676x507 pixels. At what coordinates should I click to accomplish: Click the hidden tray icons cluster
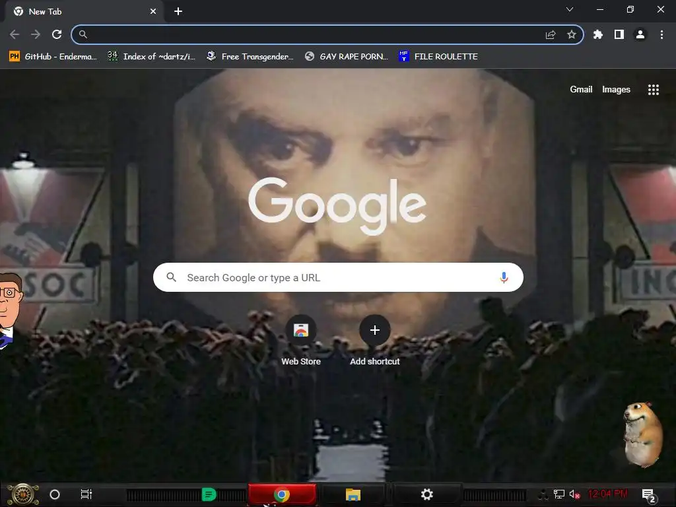click(543, 494)
